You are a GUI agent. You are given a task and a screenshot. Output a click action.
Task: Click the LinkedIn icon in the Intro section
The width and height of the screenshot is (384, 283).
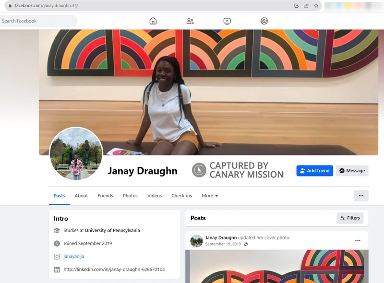(58, 269)
